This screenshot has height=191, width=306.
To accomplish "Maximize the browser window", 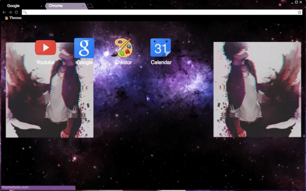I will click(x=295, y=2).
